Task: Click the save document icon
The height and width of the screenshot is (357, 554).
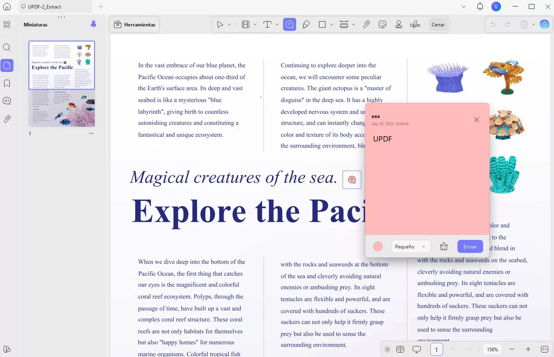Action: tap(524, 25)
